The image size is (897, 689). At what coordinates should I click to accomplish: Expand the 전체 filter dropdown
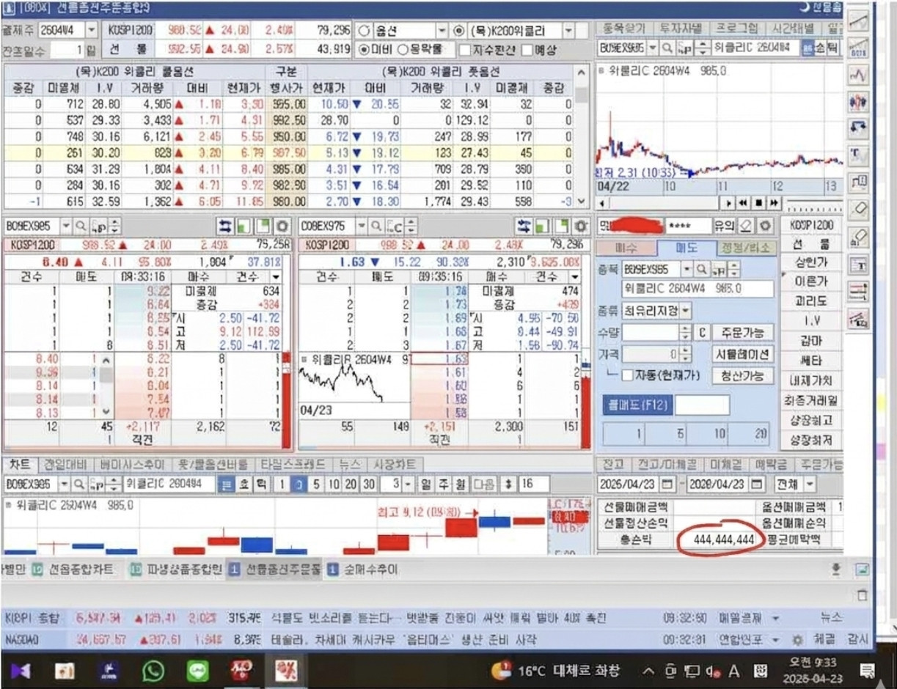[x=810, y=484]
